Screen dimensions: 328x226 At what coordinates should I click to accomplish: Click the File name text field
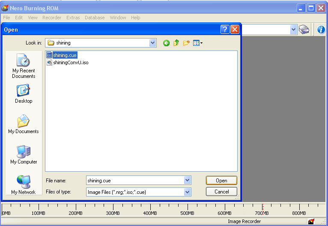pyautogui.click(x=134, y=181)
